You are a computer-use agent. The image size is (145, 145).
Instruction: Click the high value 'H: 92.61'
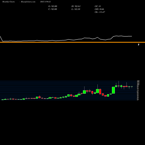76,6
